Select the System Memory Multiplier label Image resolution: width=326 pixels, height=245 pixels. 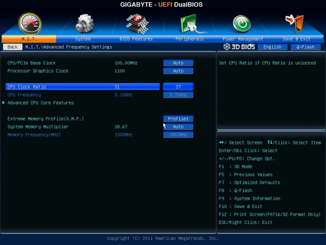coord(38,127)
